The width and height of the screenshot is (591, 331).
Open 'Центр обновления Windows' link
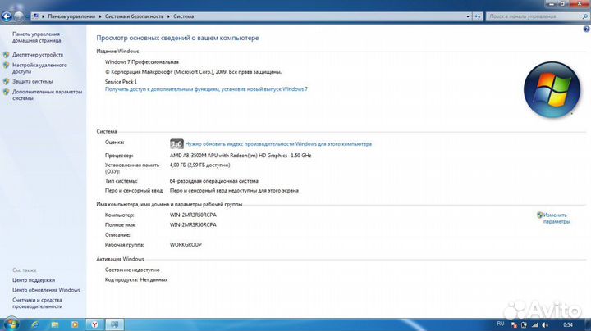pyautogui.click(x=46, y=290)
